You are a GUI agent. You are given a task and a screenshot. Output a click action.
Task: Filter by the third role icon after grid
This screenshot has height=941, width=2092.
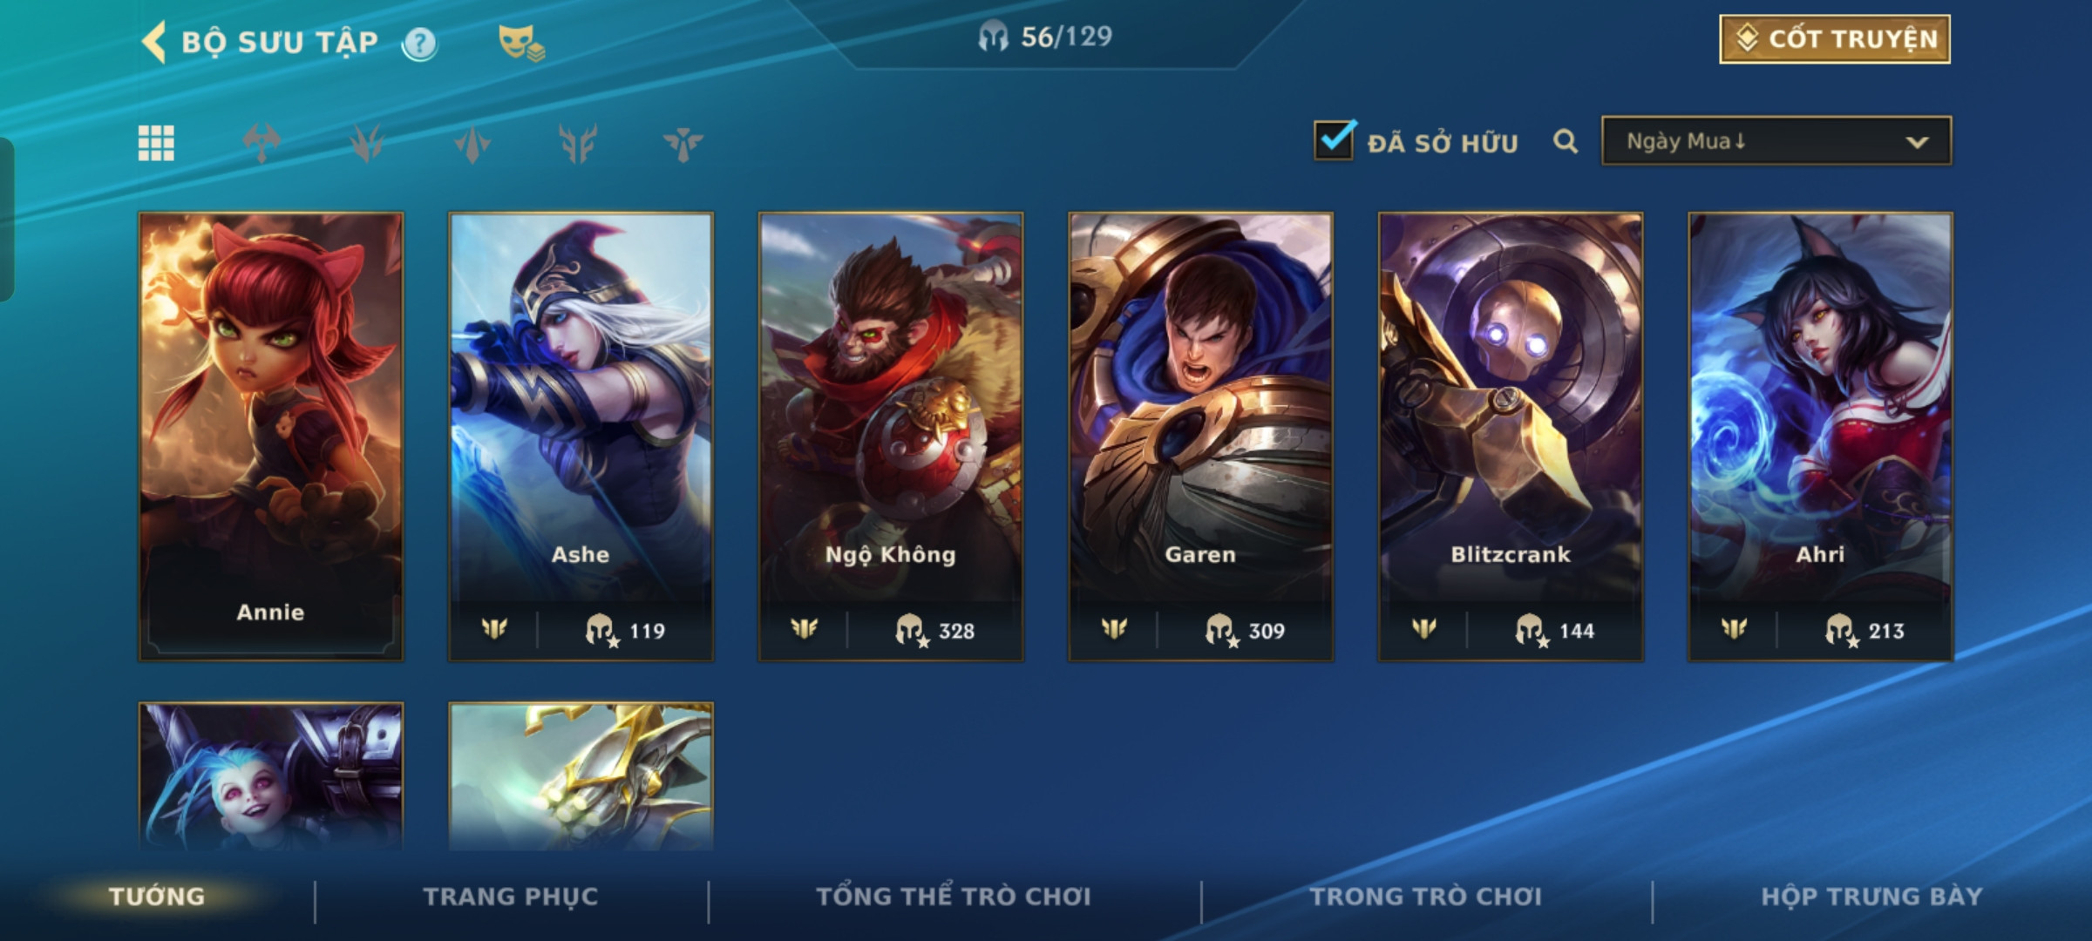(x=472, y=144)
